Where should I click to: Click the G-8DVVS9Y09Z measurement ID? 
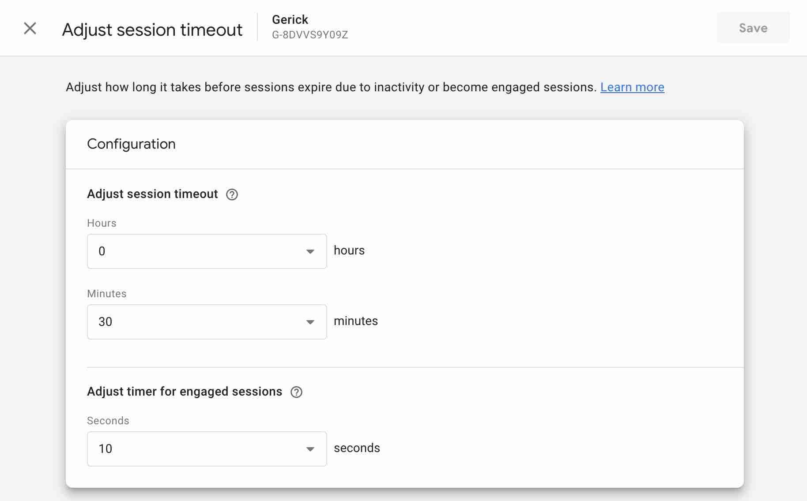(x=310, y=35)
